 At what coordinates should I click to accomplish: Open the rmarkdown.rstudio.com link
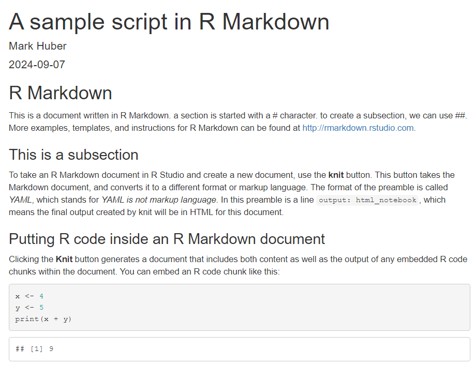coord(358,128)
